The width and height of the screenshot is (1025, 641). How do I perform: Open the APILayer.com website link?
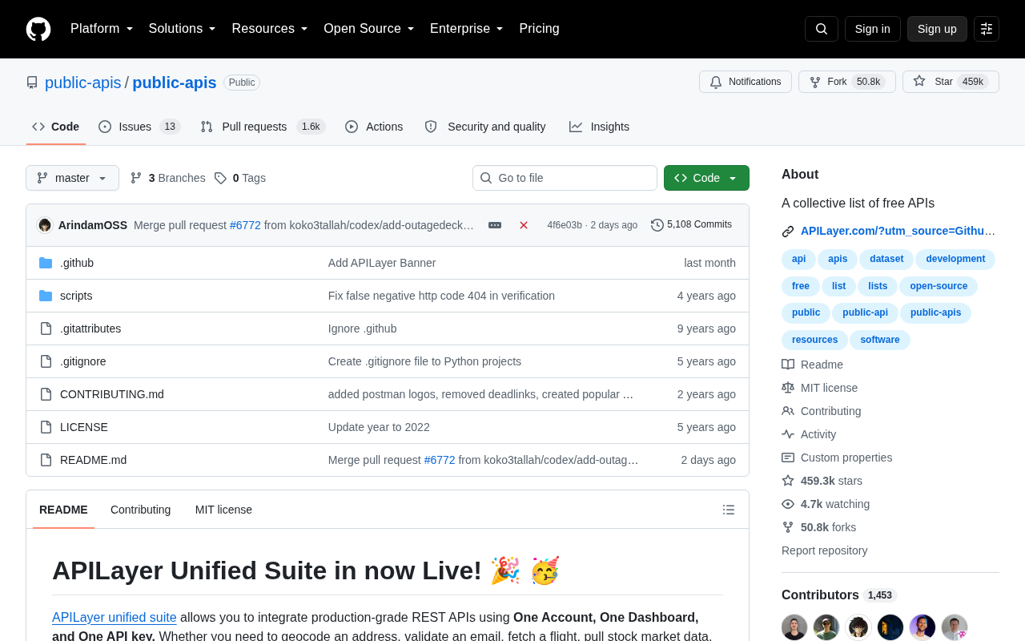[x=898, y=231]
